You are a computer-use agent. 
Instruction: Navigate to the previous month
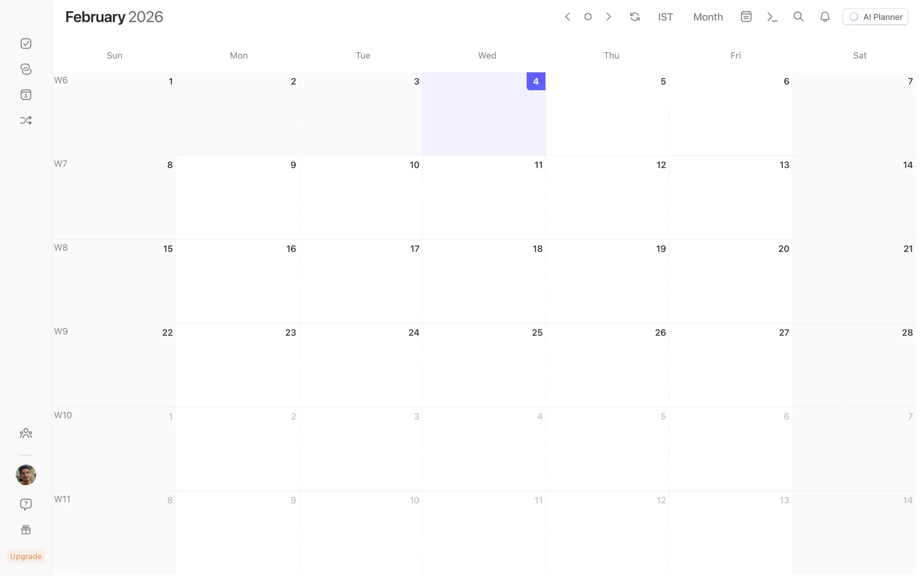(x=567, y=17)
